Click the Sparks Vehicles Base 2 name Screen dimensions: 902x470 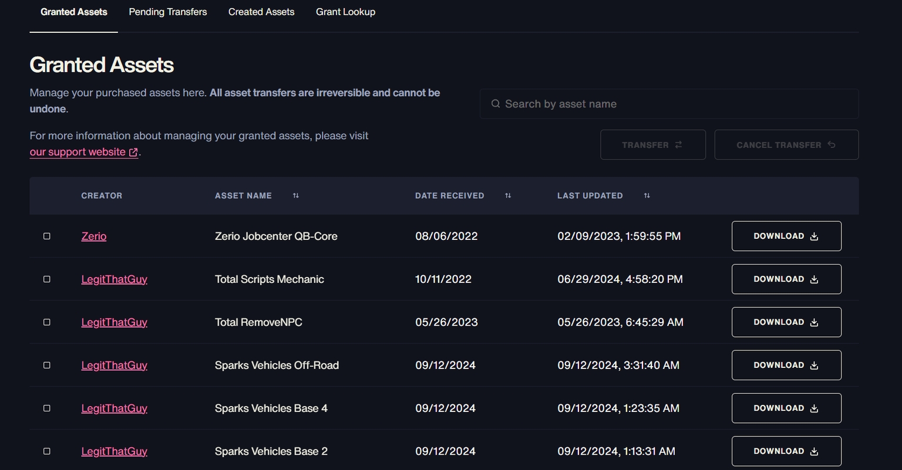tap(271, 451)
